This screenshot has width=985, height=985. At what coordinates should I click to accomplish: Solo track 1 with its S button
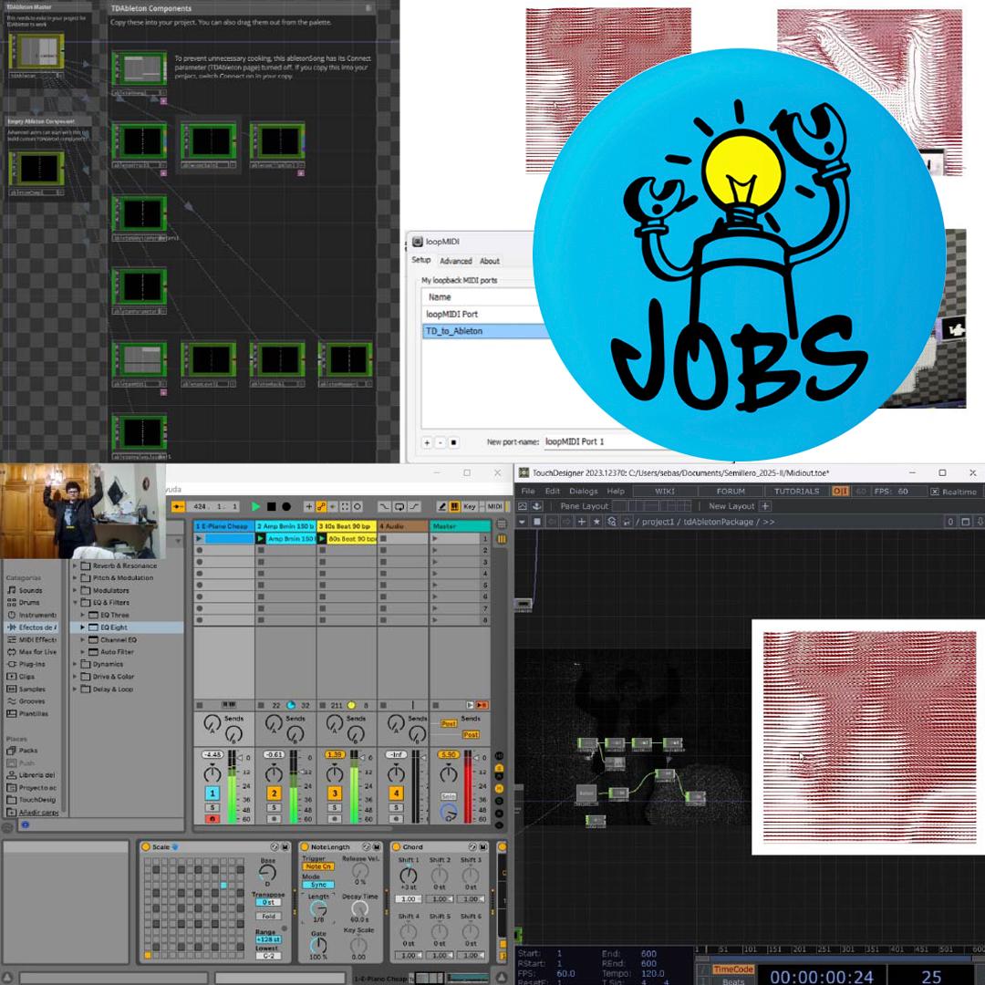213,808
